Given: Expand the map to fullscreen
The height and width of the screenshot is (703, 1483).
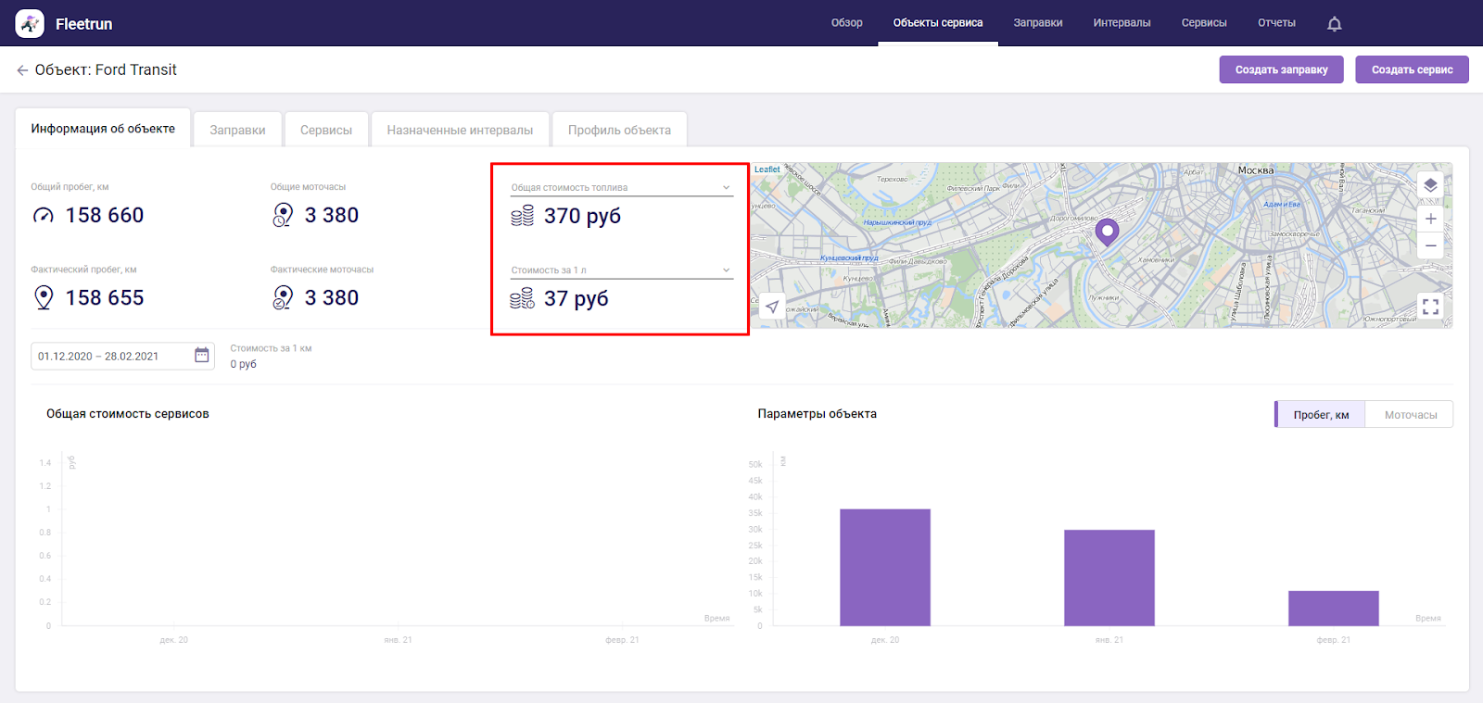Looking at the screenshot, I should click(1430, 307).
